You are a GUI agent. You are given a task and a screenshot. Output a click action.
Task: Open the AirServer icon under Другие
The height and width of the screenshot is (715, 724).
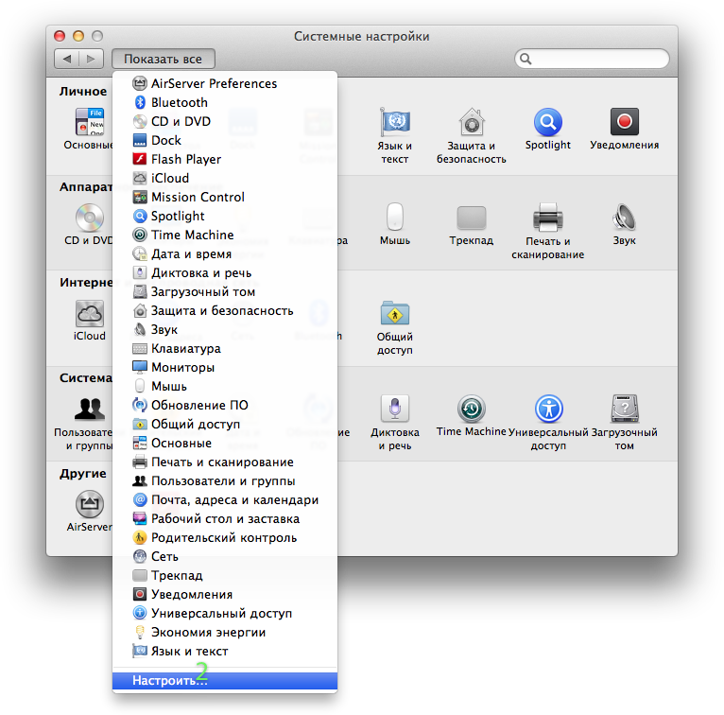click(90, 503)
